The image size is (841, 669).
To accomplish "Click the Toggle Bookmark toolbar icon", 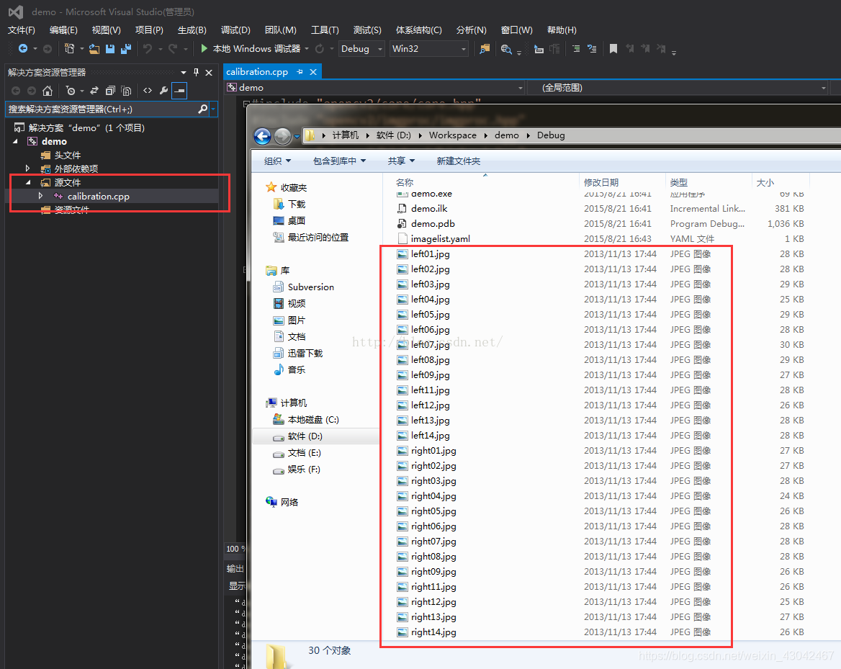I will 613,49.
